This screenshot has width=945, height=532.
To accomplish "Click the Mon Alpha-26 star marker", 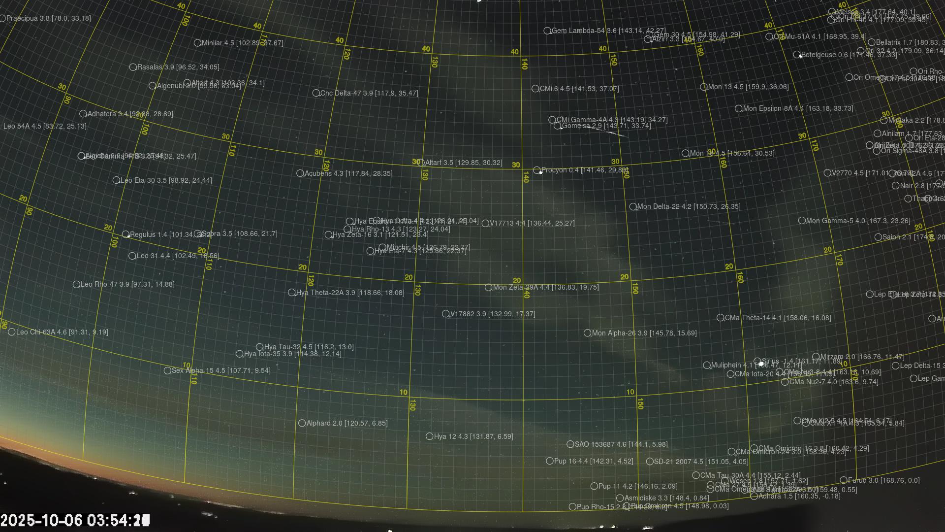I will [x=587, y=333].
